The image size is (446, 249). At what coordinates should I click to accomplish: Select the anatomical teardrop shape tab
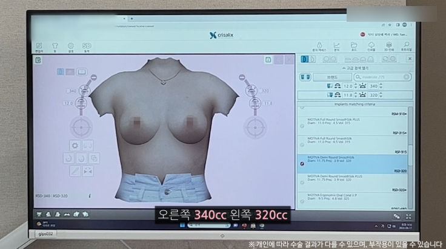(312, 59)
